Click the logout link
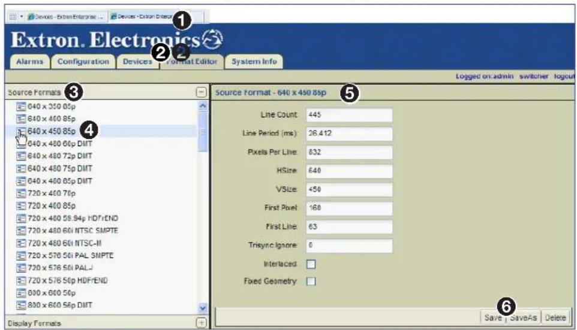 (564, 76)
